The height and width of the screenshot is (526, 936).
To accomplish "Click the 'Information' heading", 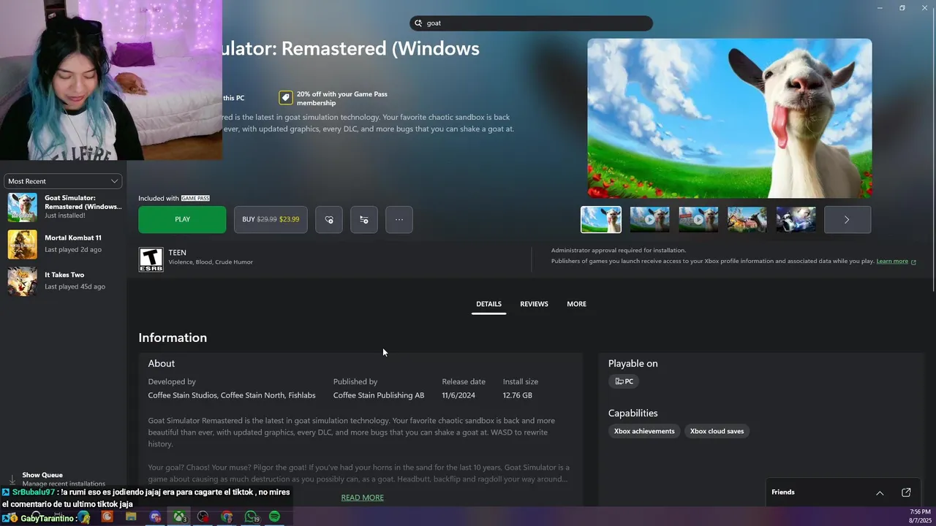I will click(173, 338).
